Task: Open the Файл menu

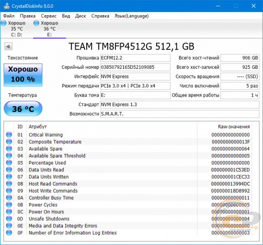Action: [9, 16]
